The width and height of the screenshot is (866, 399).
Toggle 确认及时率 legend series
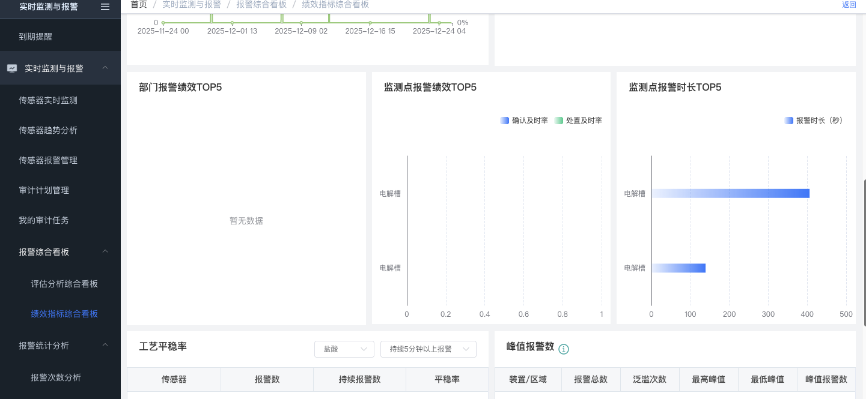coord(523,121)
